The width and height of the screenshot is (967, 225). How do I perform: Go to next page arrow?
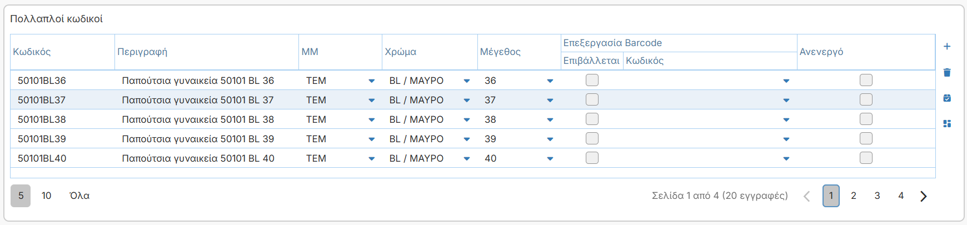923,196
